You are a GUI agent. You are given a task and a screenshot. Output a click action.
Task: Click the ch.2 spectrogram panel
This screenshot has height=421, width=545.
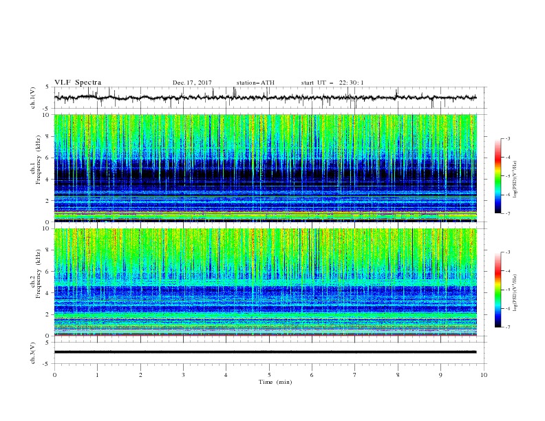(266, 282)
